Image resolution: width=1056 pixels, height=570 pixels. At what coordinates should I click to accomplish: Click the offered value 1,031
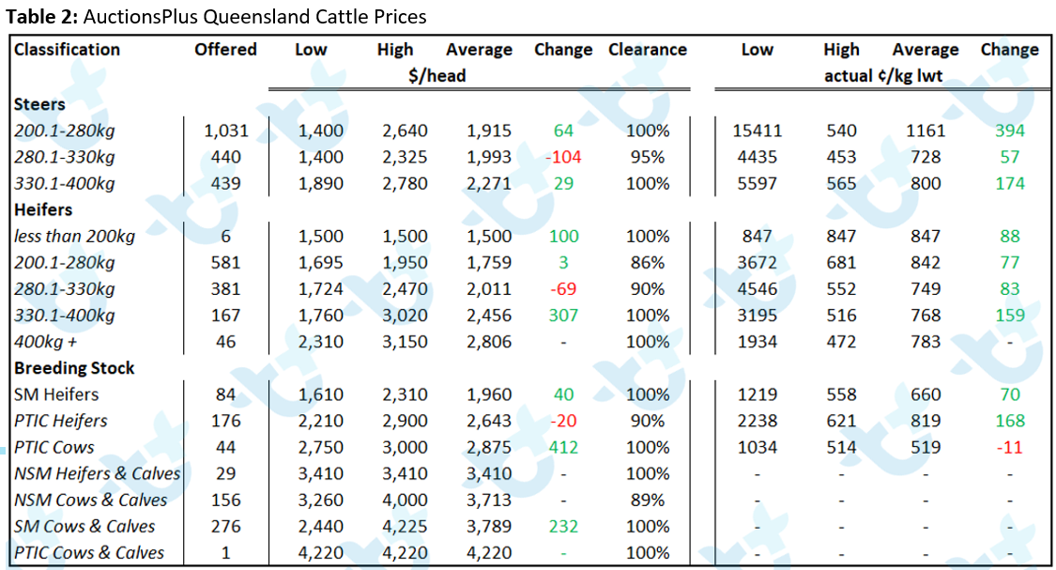click(x=226, y=131)
